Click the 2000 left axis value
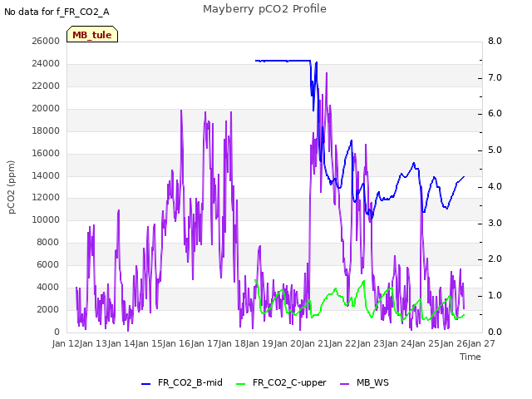 click(x=48, y=309)
